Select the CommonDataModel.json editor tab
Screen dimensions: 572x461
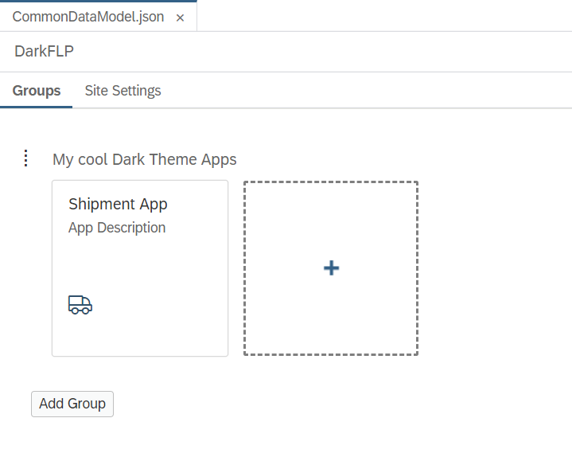(88, 17)
